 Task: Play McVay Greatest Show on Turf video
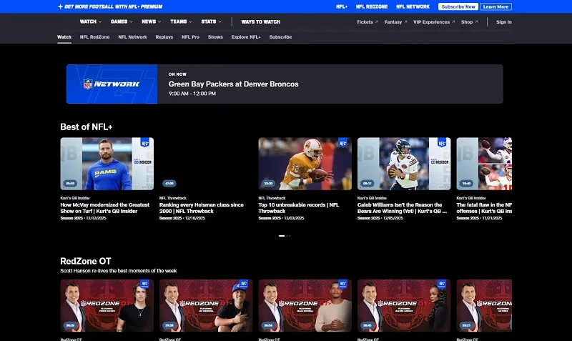point(107,164)
